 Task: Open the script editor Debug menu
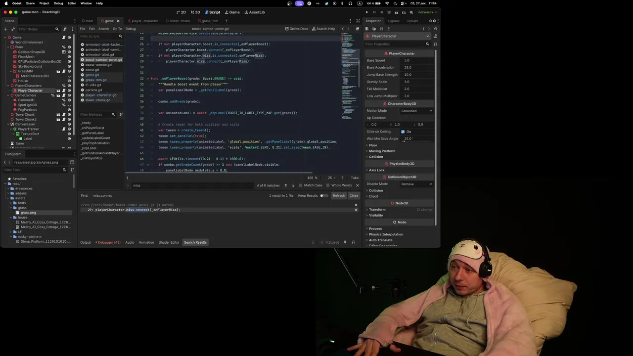tap(131, 29)
